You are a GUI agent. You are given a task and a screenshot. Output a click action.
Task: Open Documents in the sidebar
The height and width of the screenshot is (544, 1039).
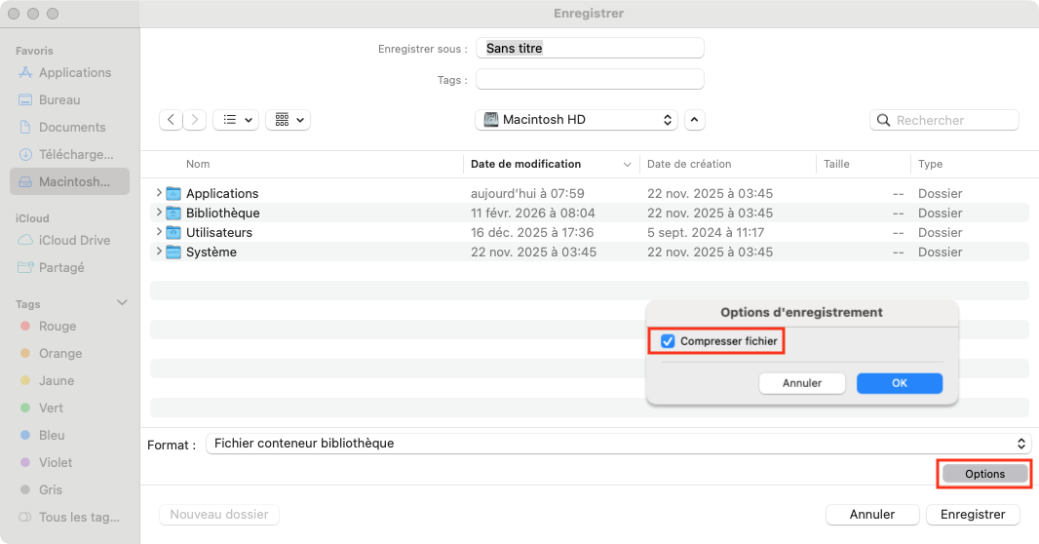click(62, 127)
